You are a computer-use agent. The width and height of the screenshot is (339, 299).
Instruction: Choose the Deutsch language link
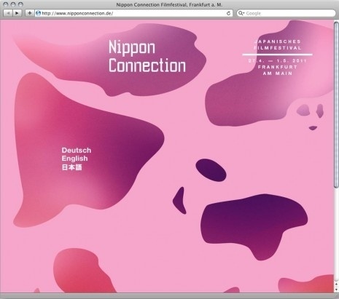[x=77, y=151]
